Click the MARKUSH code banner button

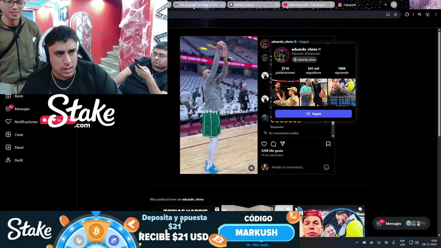[x=257, y=233]
